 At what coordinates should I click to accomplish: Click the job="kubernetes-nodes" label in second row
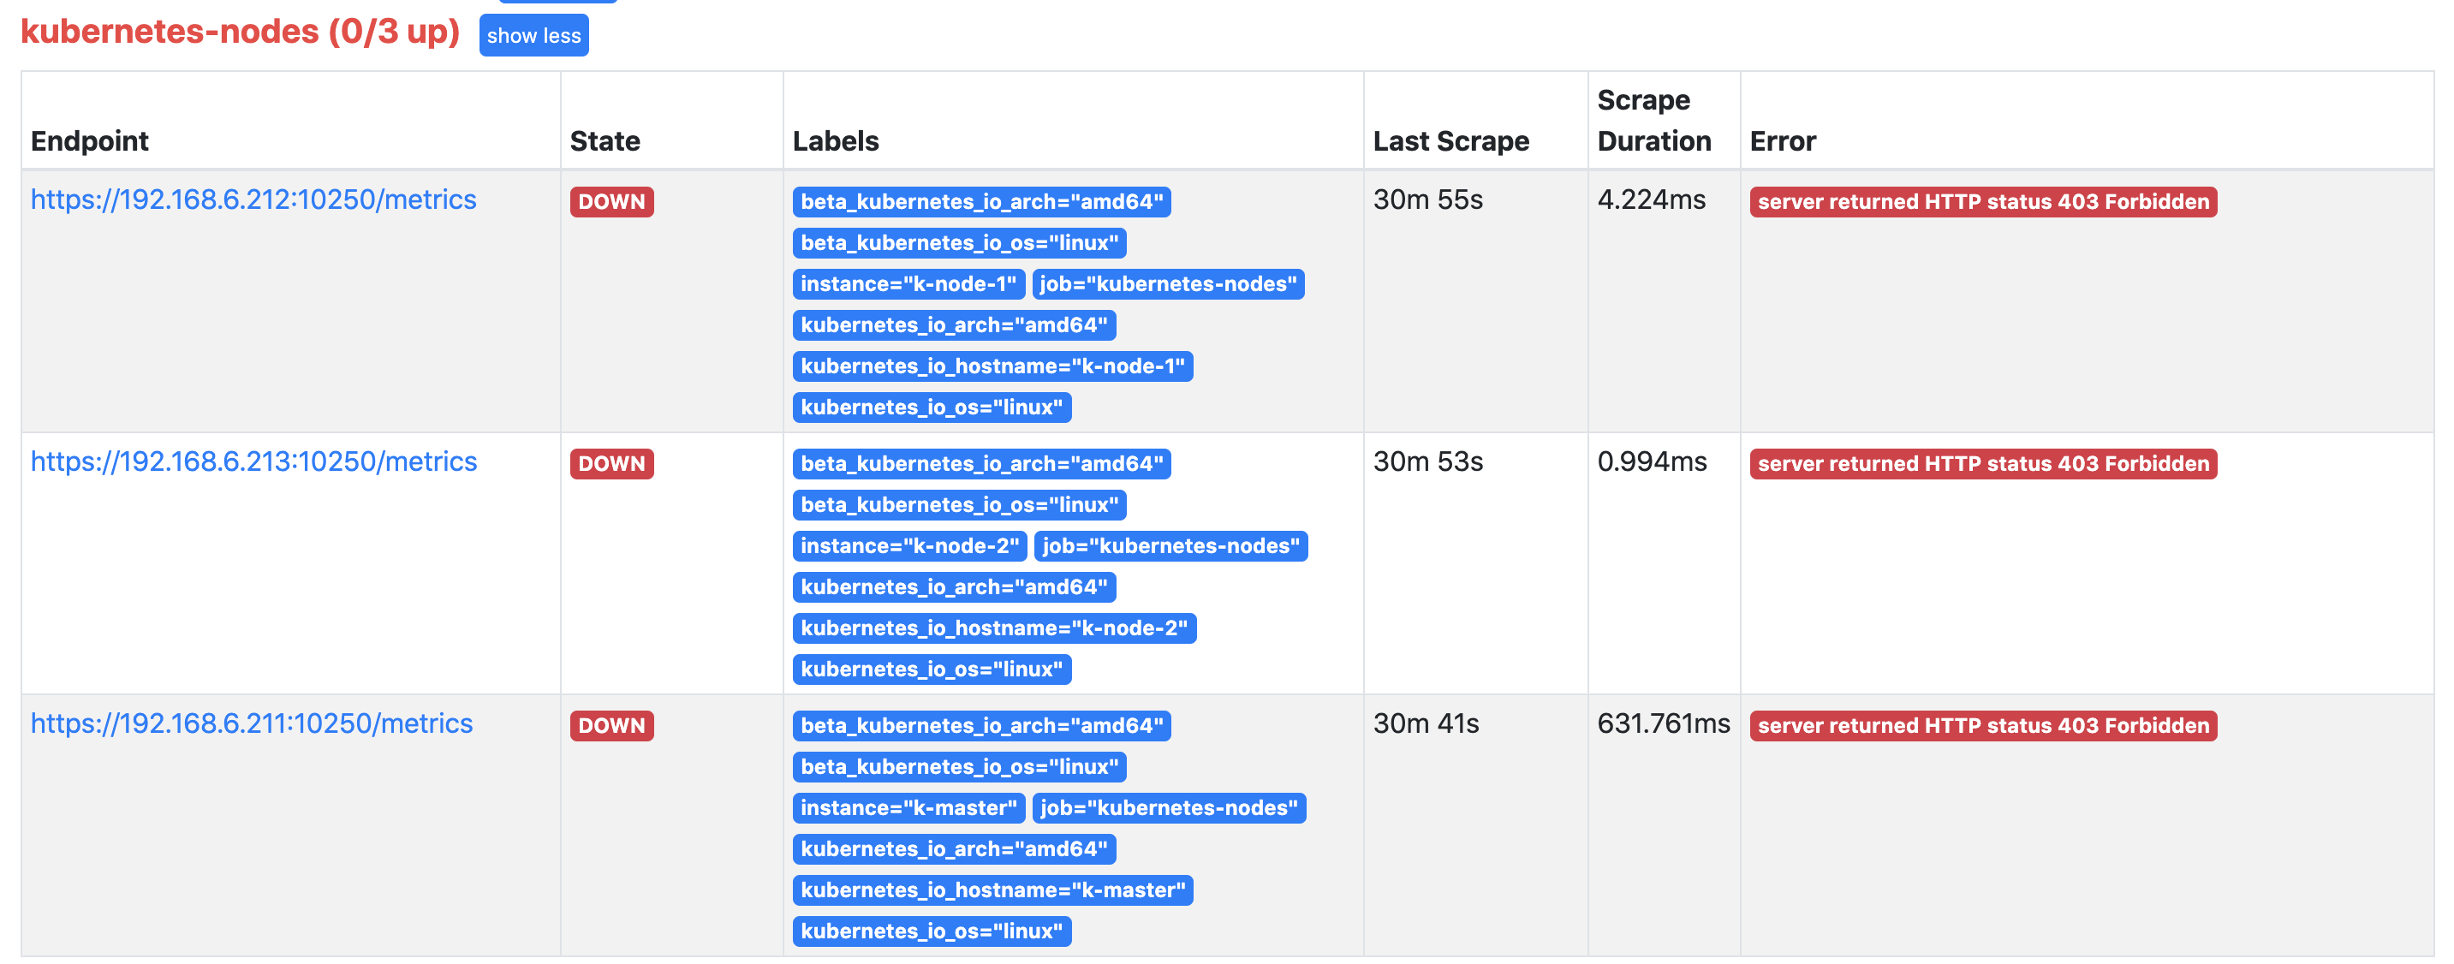[x=1170, y=546]
